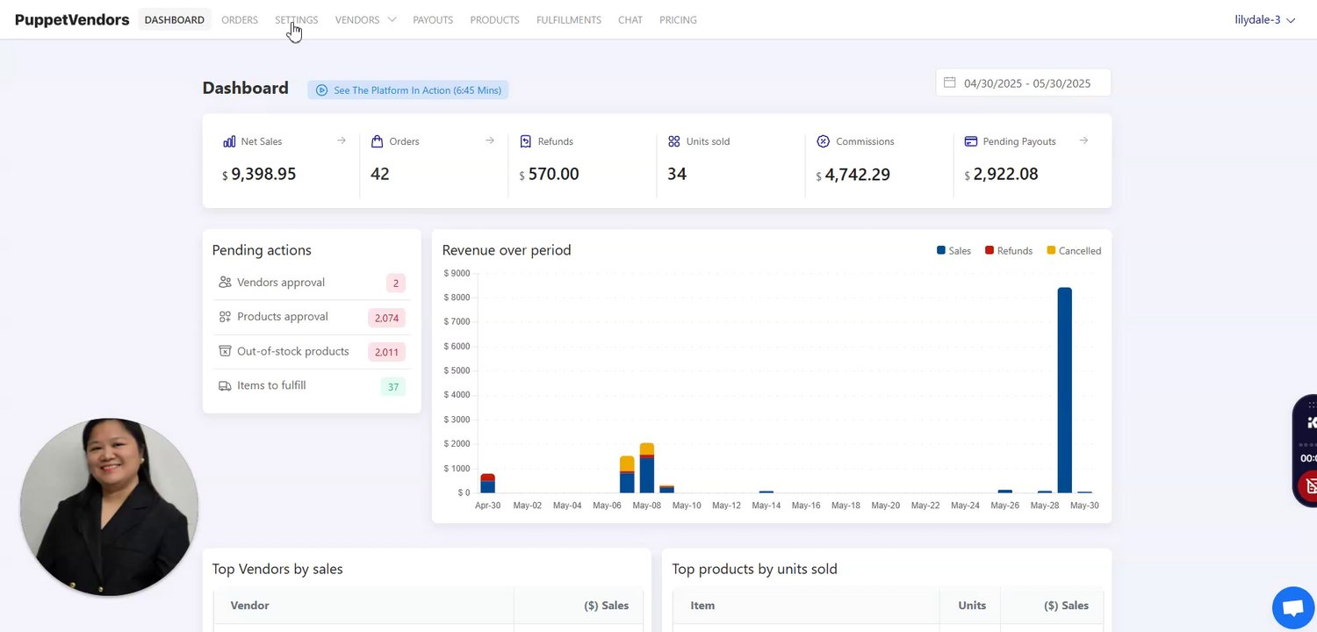Click the Refunds receipt icon

(526, 141)
